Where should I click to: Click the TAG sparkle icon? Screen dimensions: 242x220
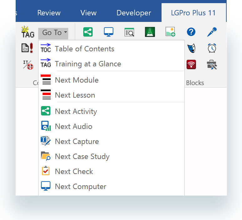pos(28,32)
